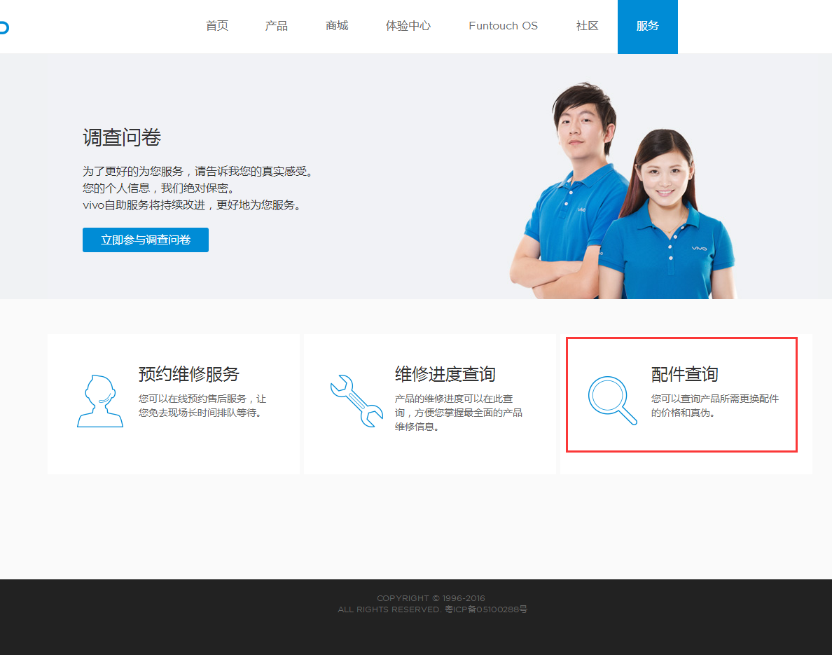Click the description 您可以查询产品所需更换配件
Screen dimensions: 832x655
click(x=715, y=406)
